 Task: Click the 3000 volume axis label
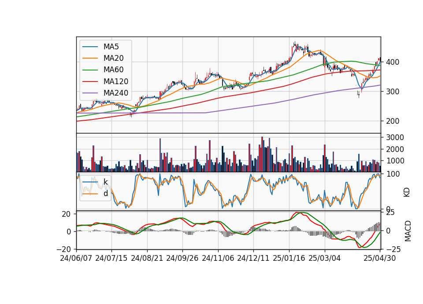(395, 137)
